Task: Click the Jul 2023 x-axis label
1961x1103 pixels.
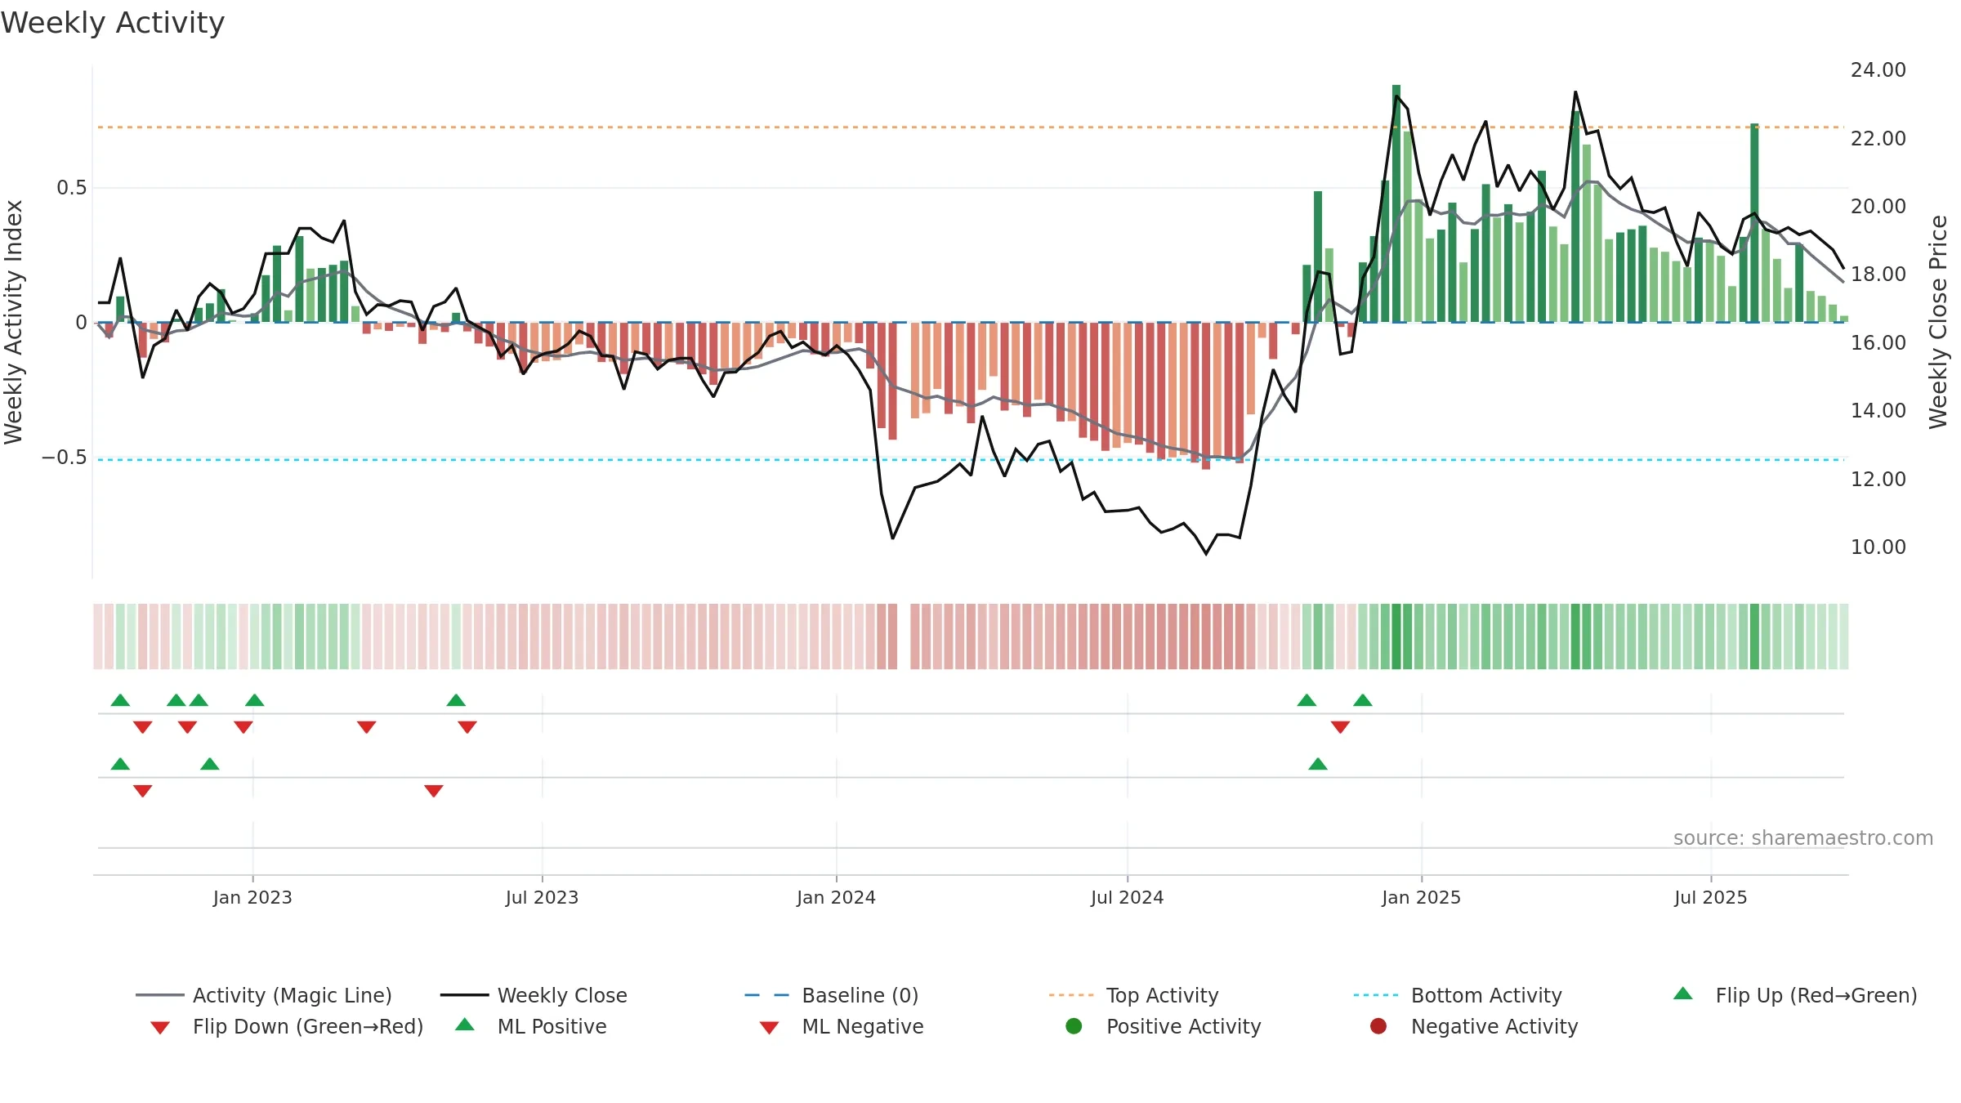Action: click(x=542, y=897)
